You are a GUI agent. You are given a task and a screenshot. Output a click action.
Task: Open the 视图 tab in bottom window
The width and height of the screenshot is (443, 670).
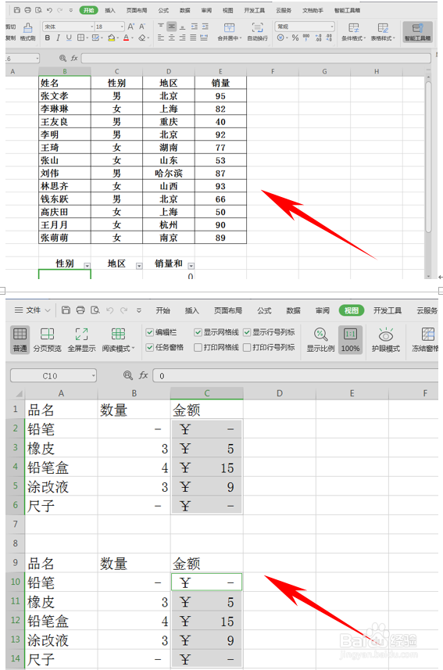tap(351, 310)
